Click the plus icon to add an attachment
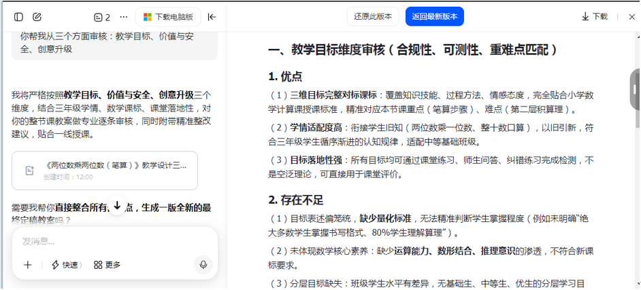641x290 pixels. point(28,265)
